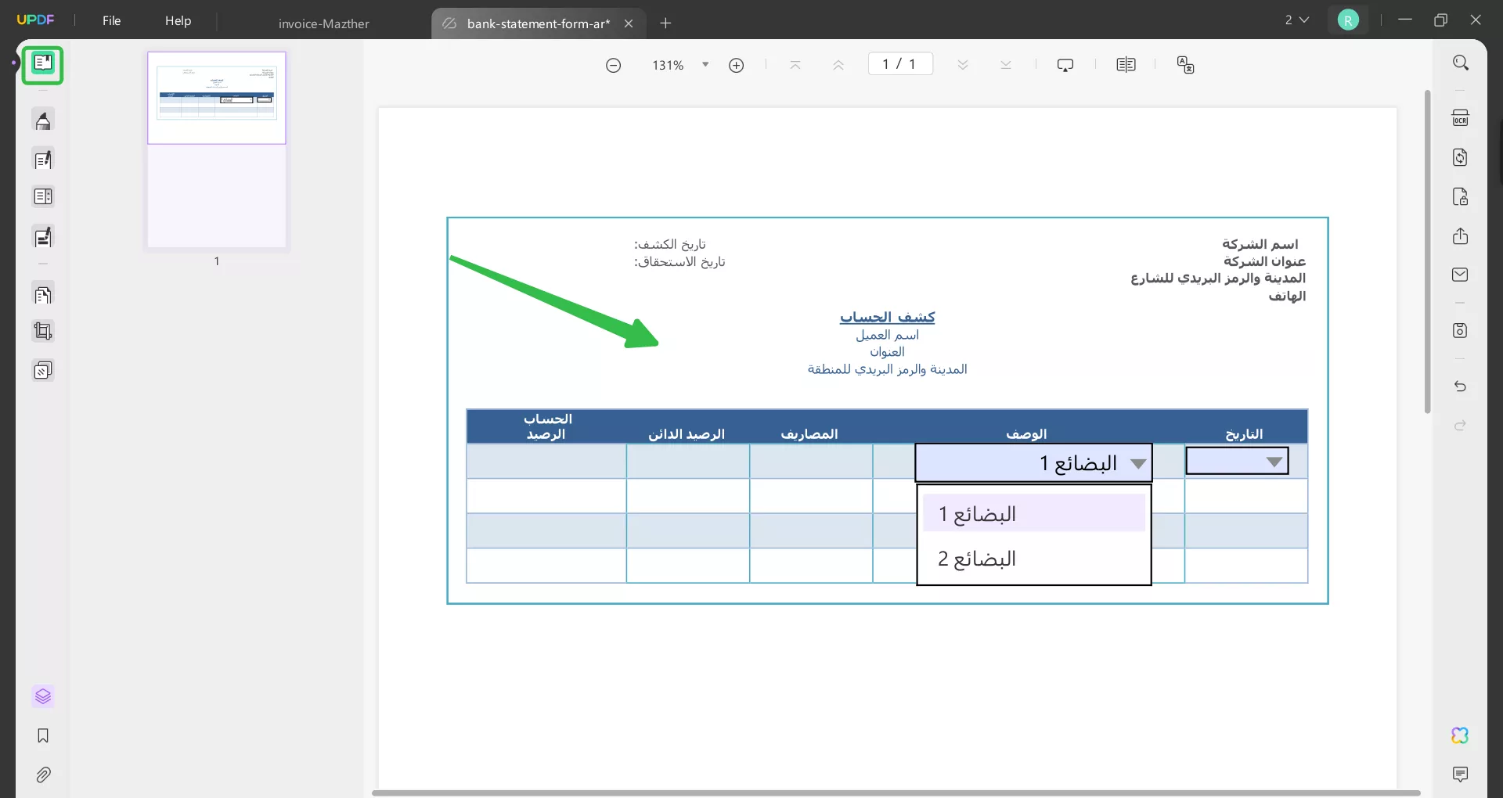Image resolution: width=1503 pixels, height=798 pixels.
Task: Select the Crop pages tool
Action: pos(43,332)
